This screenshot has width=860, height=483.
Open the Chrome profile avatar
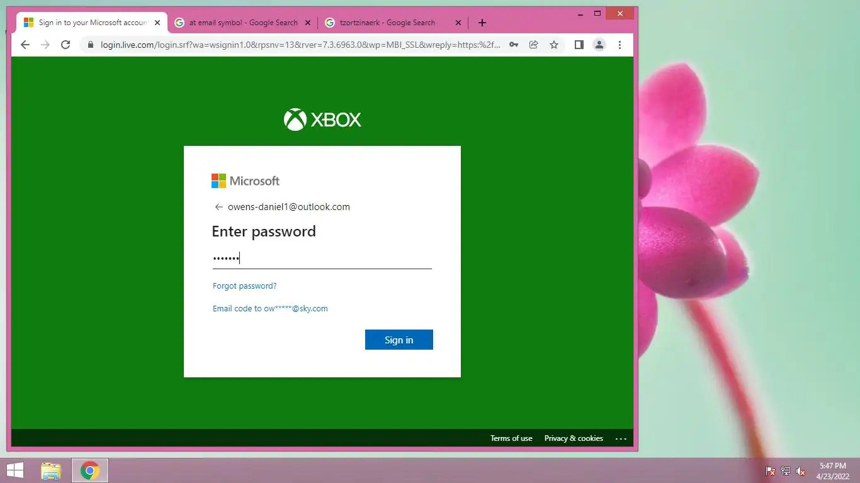click(x=599, y=45)
